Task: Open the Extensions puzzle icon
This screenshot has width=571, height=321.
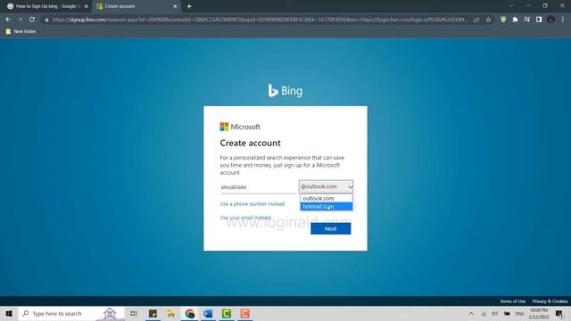Action: point(515,20)
